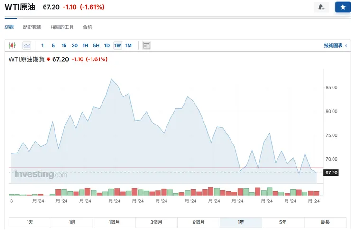Select the 6個月 time range

(x=198, y=222)
